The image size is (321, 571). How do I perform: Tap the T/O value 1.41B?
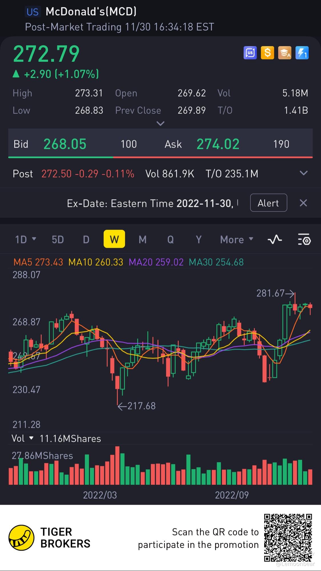[296, 110]
